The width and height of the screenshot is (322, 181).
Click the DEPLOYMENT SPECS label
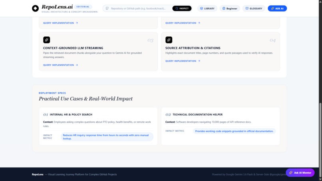tap(52, 93)
